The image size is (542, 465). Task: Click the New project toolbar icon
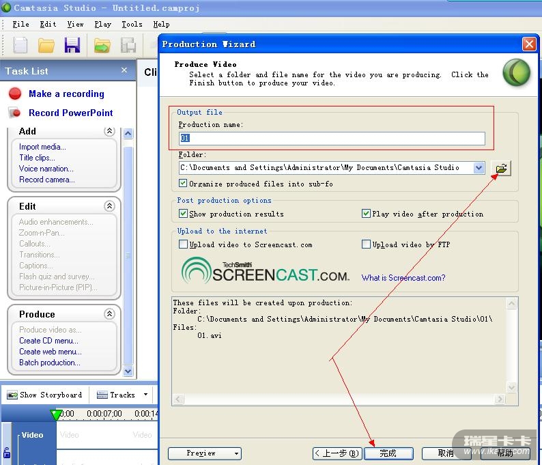click(20, 45)
